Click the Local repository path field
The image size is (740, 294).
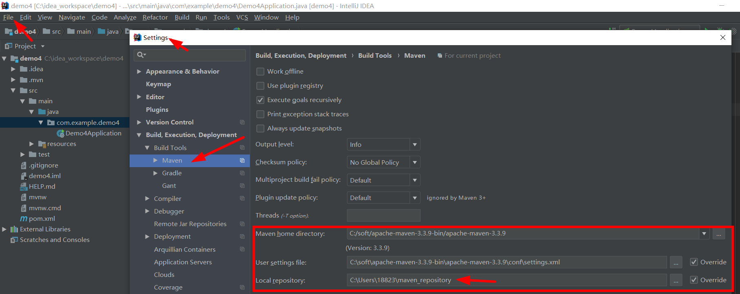[x=507, y=280]
